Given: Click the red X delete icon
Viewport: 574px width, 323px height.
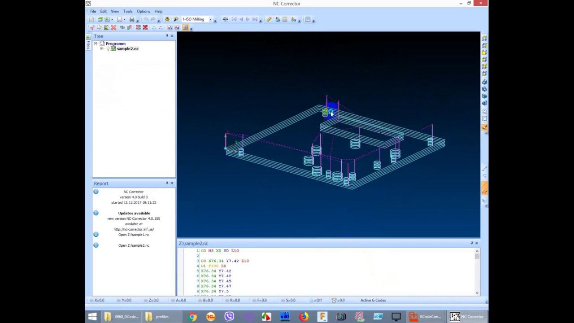Looking at the screenshot, I should pyautogui.click(x=113, y=28).
